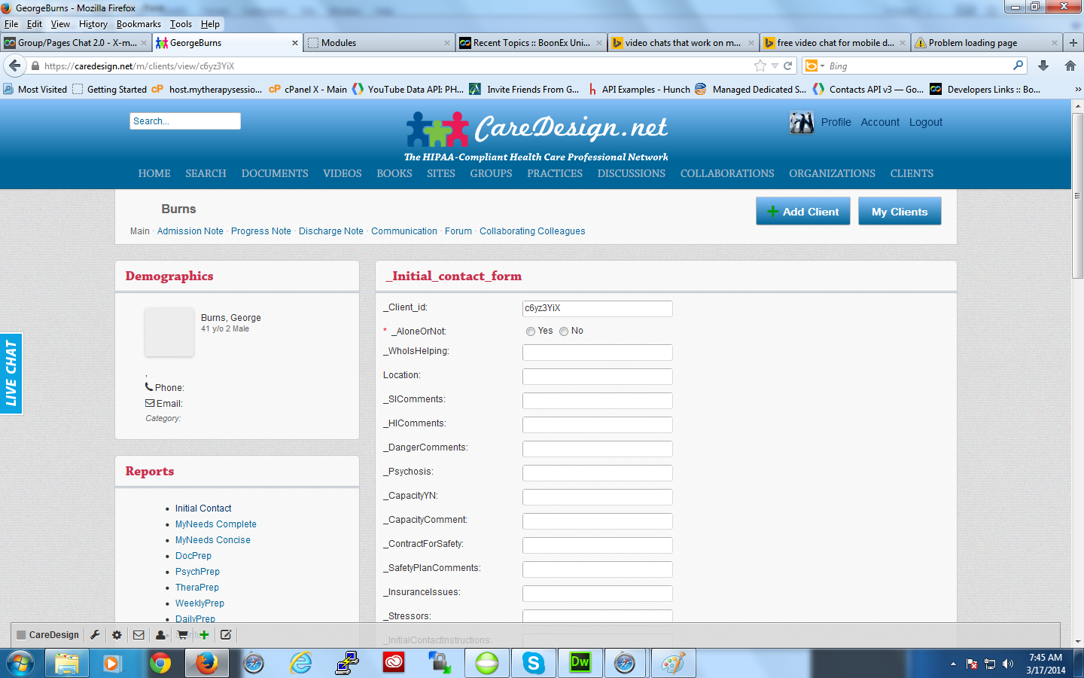
Task: Click the page vertical scrollbar thumb
Action: [x=1078, y=196]
